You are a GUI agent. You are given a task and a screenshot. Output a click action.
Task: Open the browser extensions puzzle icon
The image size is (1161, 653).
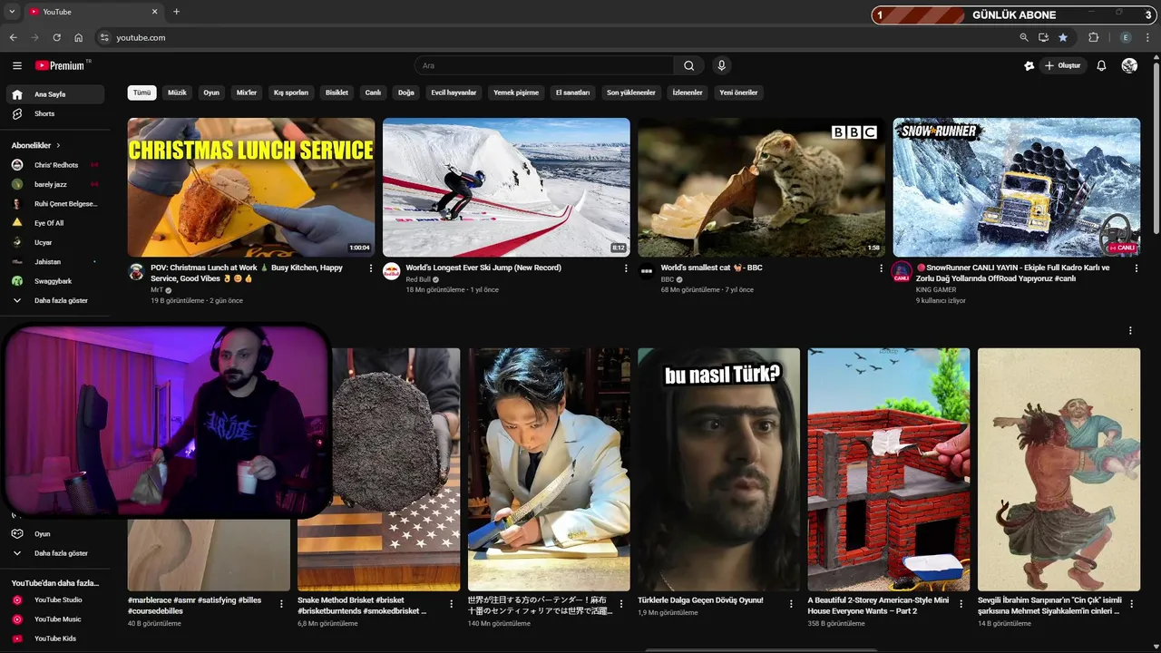pos(1093,37)
